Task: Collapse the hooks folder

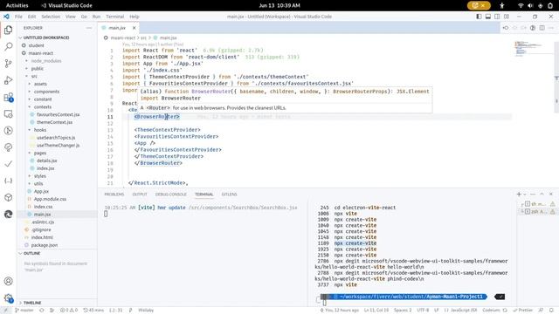Action: 40,130
